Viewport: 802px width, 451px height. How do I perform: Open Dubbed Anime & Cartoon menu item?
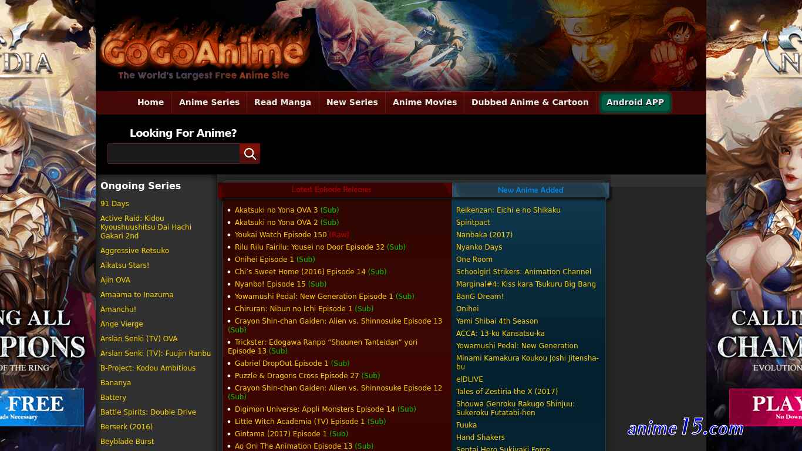pyautogui.click(x=530, y=102)
